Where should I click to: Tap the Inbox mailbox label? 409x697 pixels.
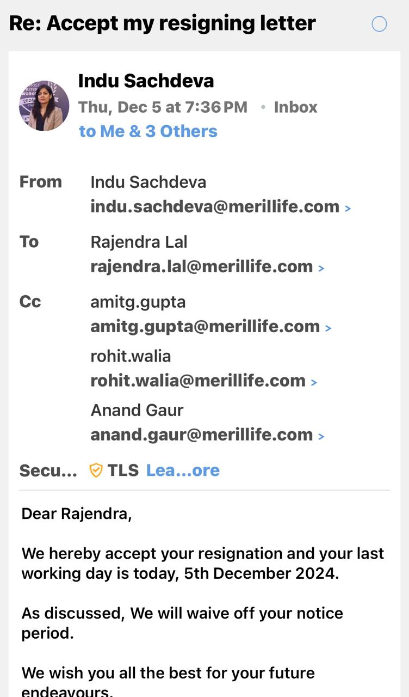click(295, 107)
